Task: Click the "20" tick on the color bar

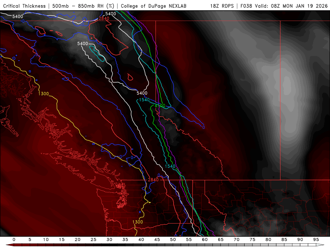Action: point(78,240)
